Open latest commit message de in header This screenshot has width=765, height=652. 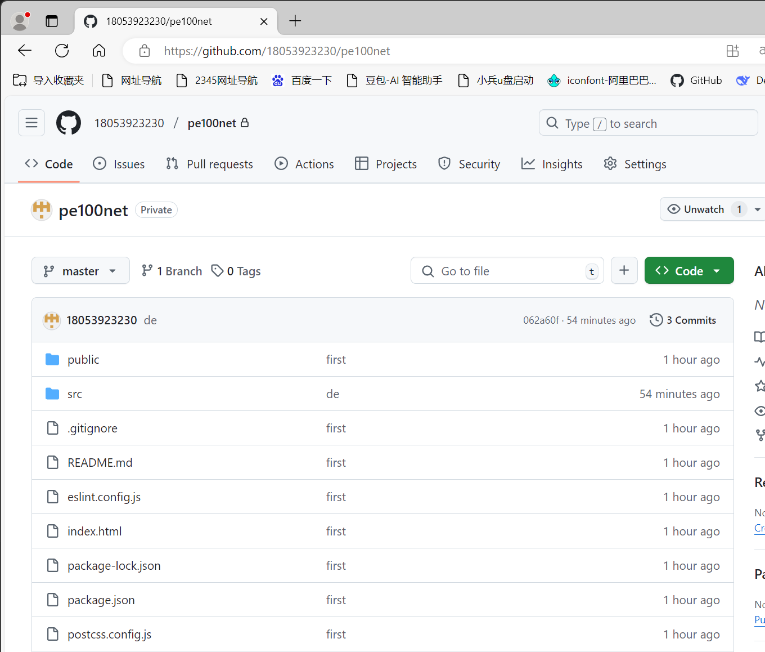(150, 320)
